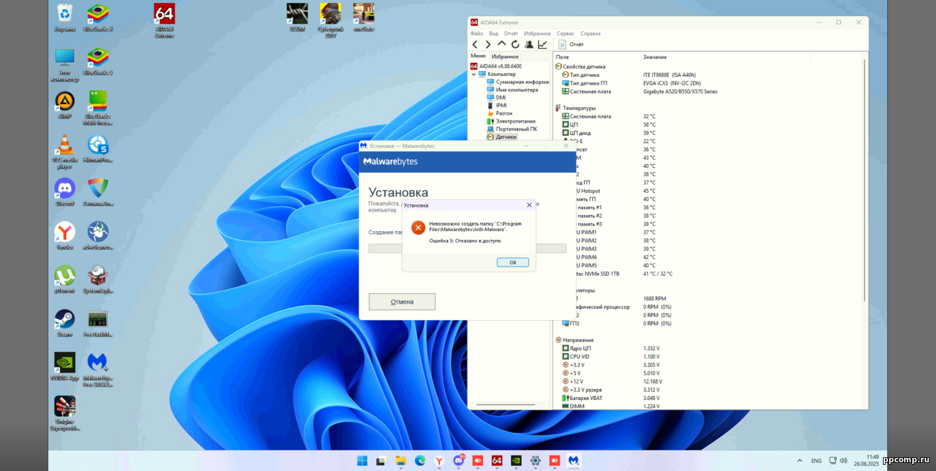Select Steam desktop icon
936x471 pixels.
65,323
